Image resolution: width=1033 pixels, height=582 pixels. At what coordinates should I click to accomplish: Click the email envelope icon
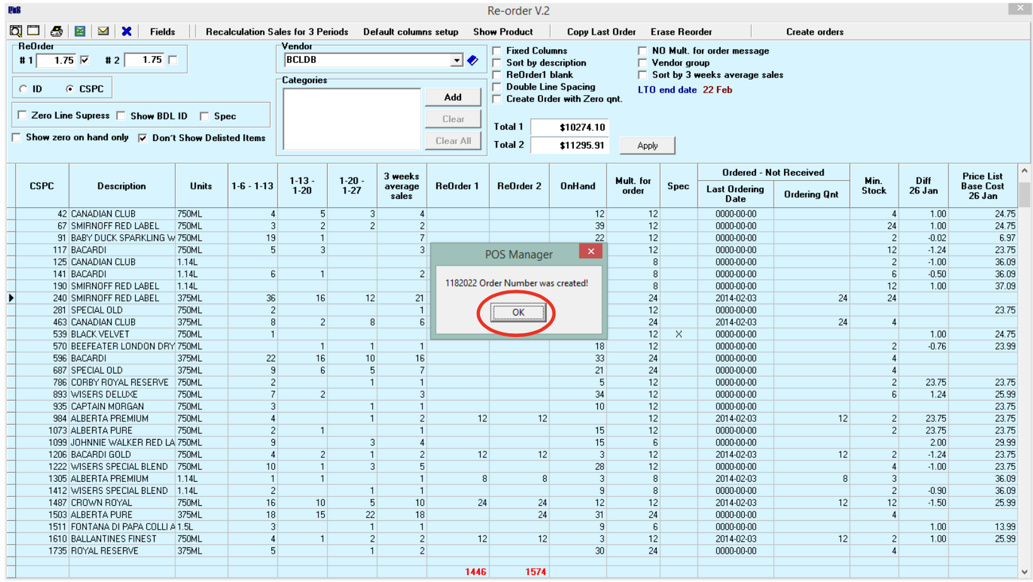pyautogui.click(x=103, y=31)
